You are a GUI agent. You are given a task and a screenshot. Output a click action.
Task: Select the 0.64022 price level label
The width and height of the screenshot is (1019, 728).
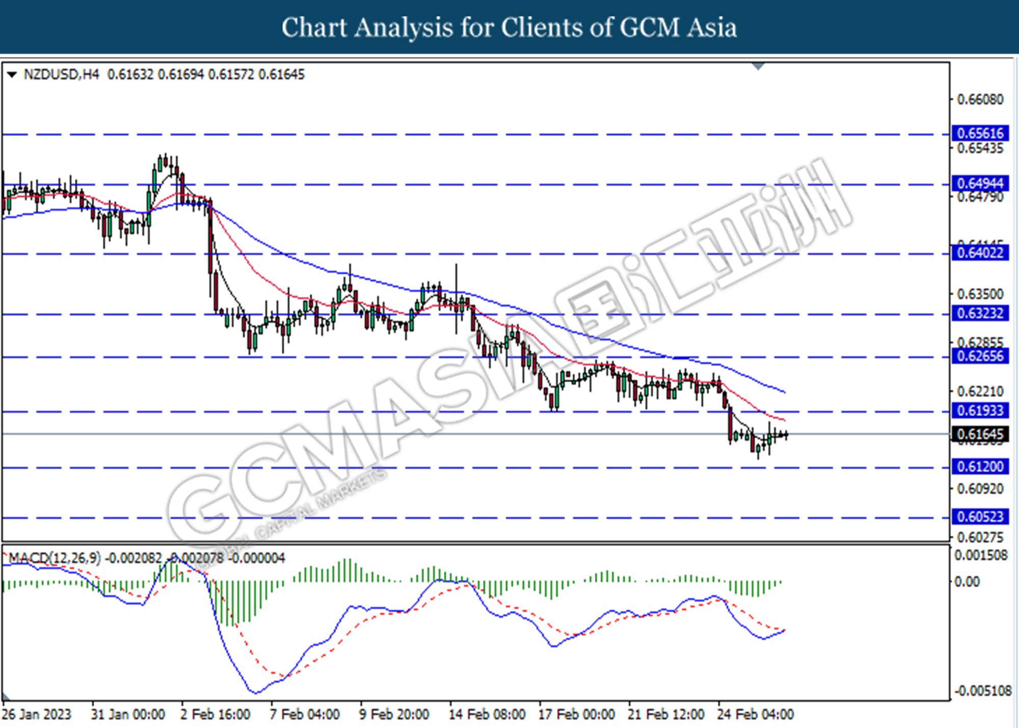tap(980, 253)
